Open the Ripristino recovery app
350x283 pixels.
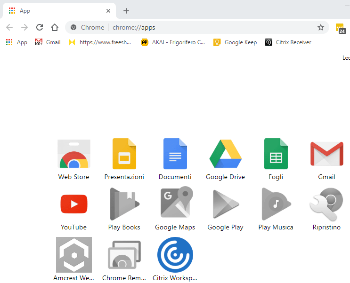[326, 204]
